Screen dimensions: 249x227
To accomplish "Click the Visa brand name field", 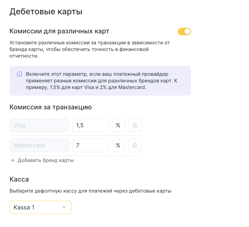I will tap(39, 125).
